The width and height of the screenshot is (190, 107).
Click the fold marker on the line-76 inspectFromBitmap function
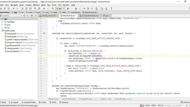coord(47,86)
